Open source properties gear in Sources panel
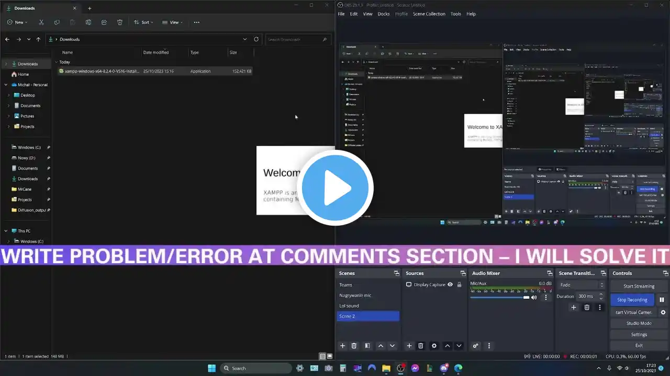Screen dimensions: 670x376 [434, 346]
